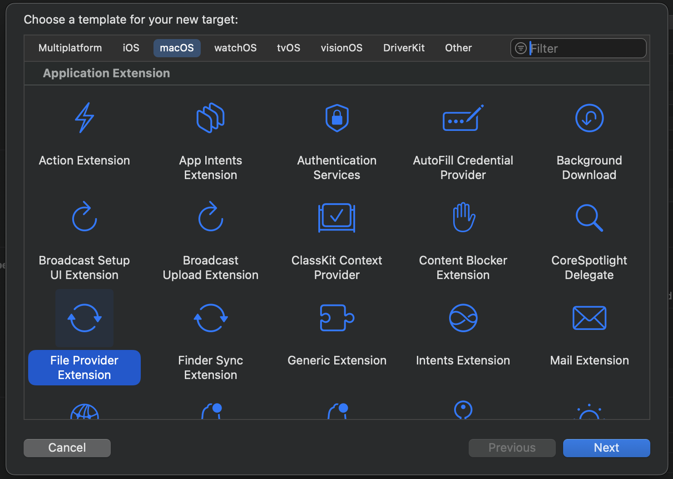Screen dimensions: 673x479
Task: Open the watchOS tab
Action: point(236,48)
